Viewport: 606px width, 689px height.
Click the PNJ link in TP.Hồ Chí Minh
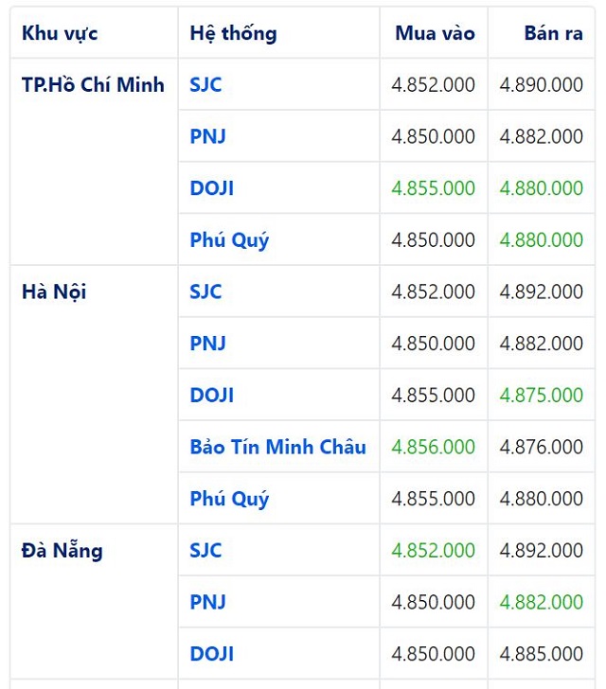coord(207,136)
